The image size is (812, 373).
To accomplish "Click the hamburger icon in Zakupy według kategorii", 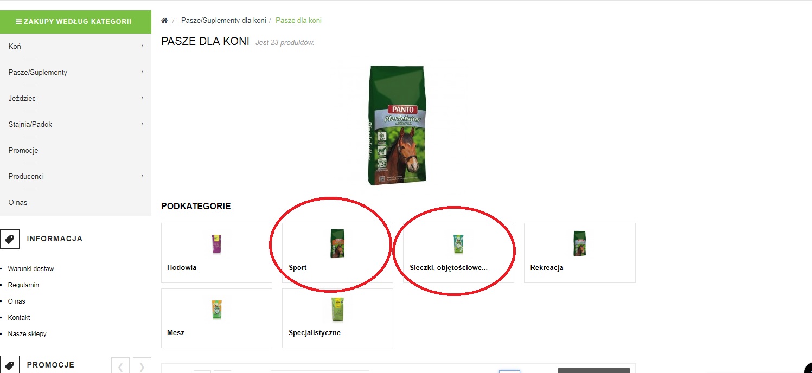I will (19, 22).
